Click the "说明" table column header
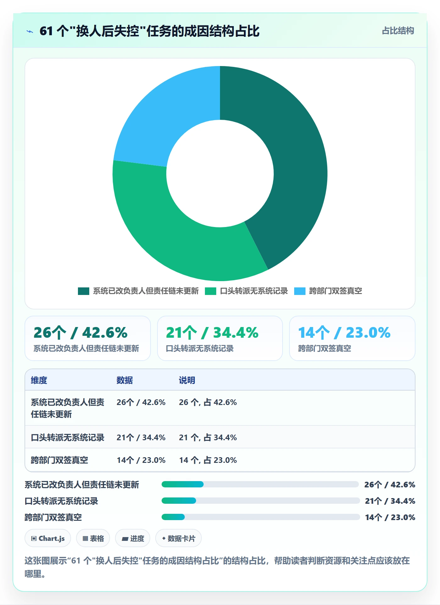Viewport: 440px width, 605px height. [x=187, y=380]
